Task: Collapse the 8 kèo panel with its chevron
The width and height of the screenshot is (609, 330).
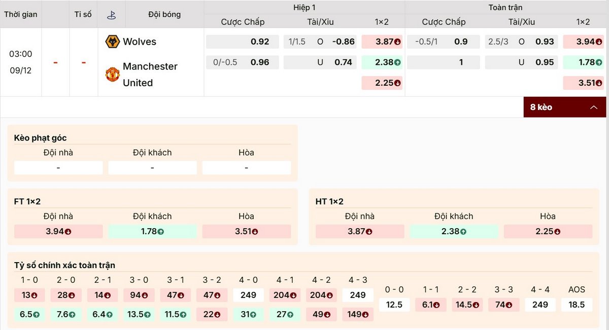Action: (x=593, y=107)
